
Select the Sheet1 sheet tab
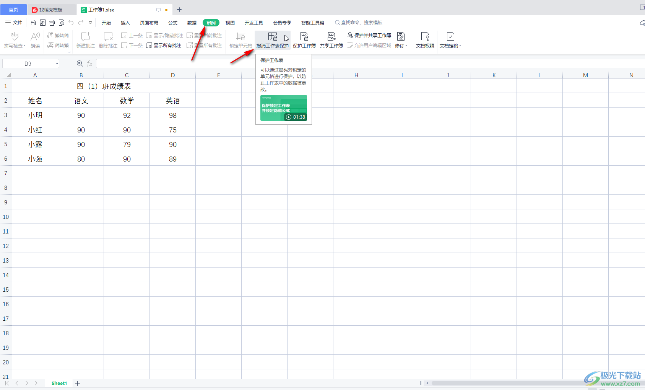pyautogui.click(x=59, y=383)
